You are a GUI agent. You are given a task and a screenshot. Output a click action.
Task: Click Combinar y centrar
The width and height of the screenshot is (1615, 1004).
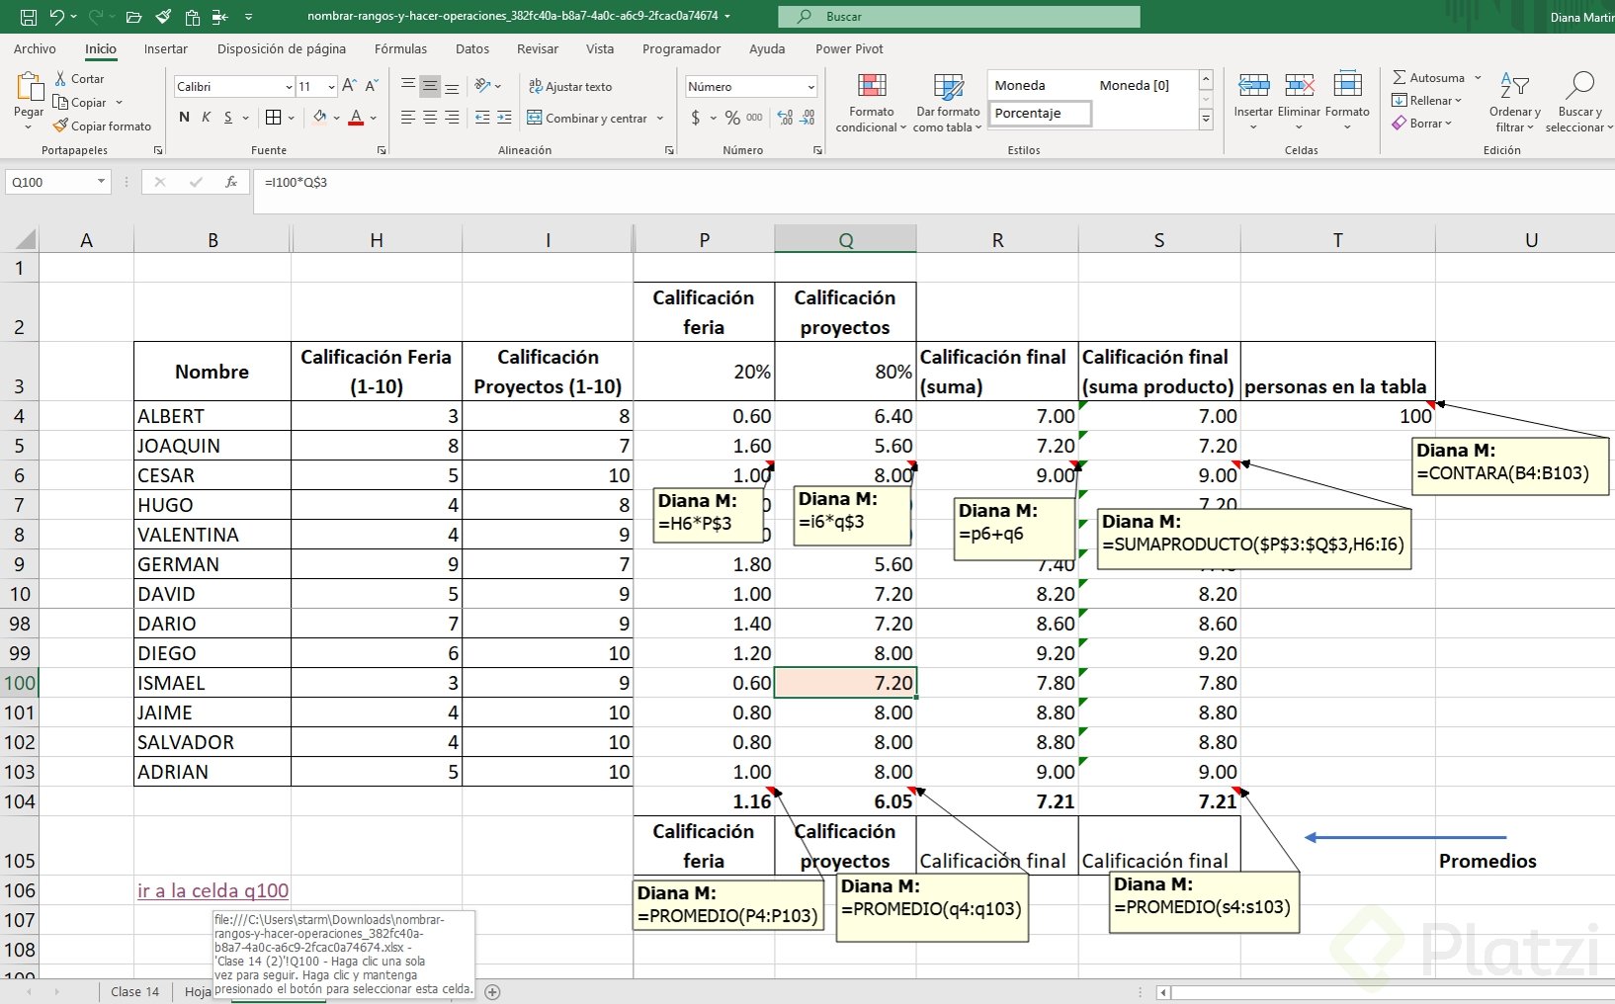(588, 118)
